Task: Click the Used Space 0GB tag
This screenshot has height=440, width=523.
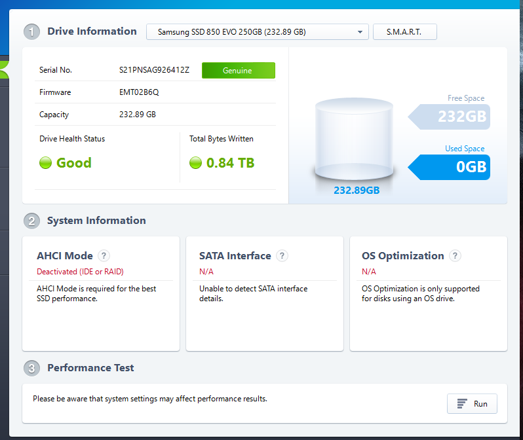Action: pos(449,167)
